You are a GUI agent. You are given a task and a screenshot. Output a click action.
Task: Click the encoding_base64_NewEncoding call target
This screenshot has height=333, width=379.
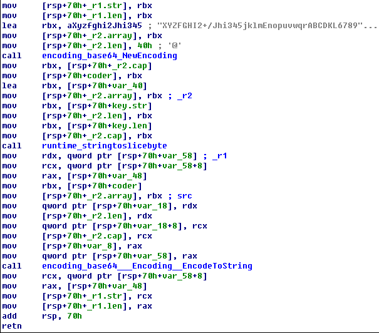click(x=110, y=56)
